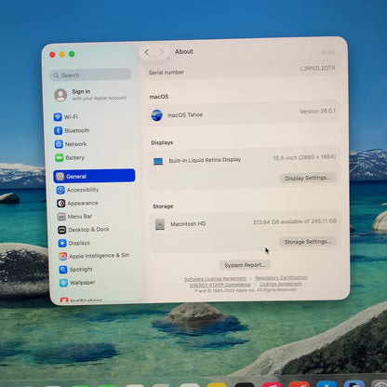Image resolution: width=387 pixels, height=387 pixels.
Task: Open Apple Intelligence & Siri settings
Action: tap(94, 256)
